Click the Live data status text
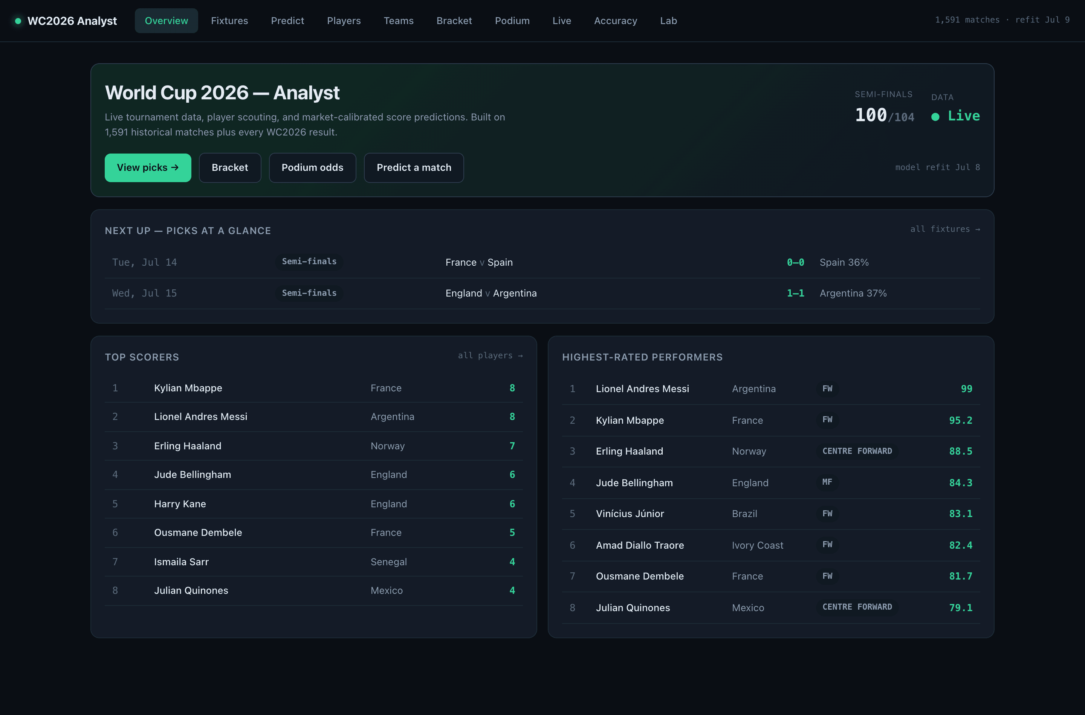The image size is (1085, 715). (964, 116)
